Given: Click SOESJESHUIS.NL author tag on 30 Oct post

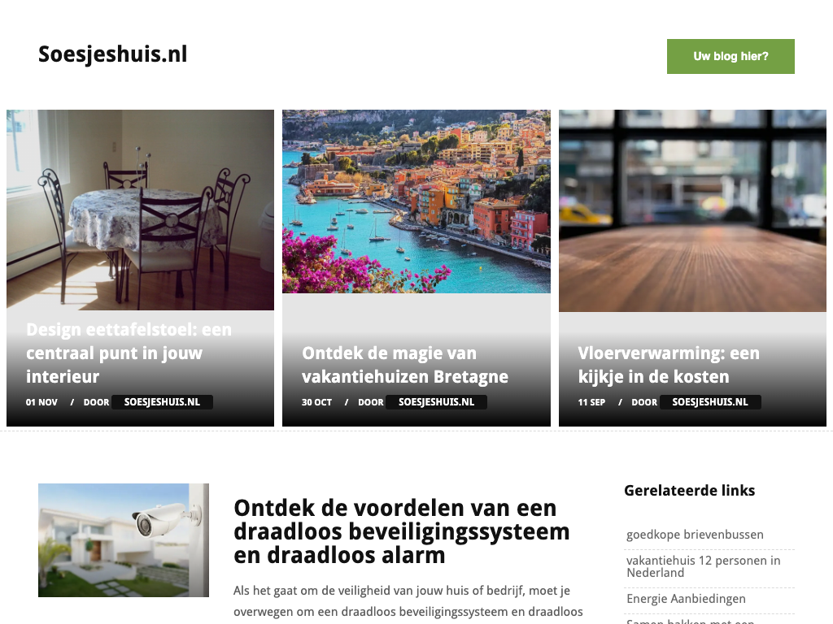Looking at the screenshot, I should pos(436,402).
